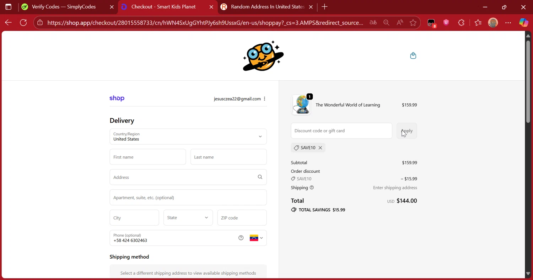Open the translate page icon
The width and height of the screenshot is (533, 280).
coord(373,23)
